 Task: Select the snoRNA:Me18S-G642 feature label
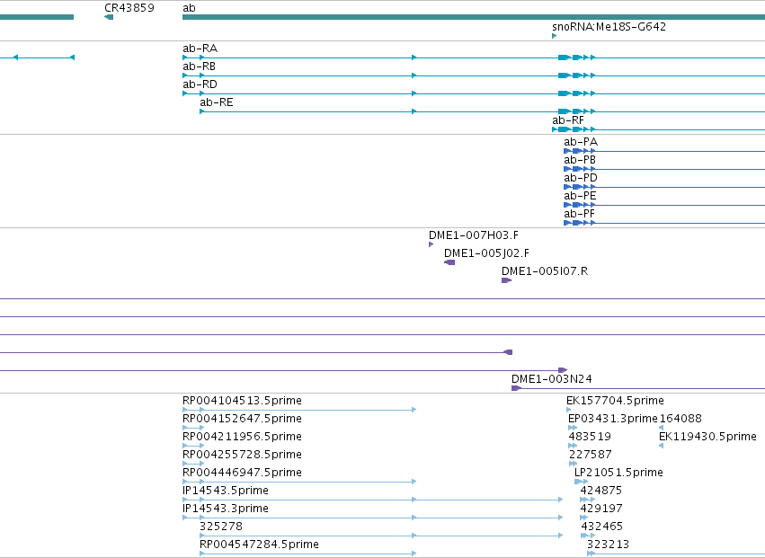[x=609, y=26]
